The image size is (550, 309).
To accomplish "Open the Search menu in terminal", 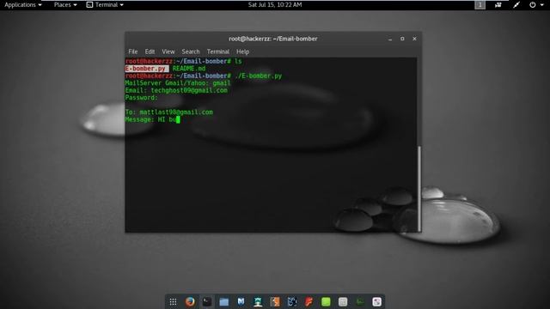I will (191, 51).
